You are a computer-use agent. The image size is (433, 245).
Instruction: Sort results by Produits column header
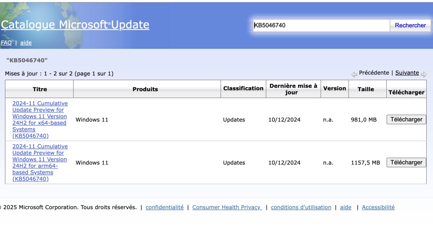(145, 89)
